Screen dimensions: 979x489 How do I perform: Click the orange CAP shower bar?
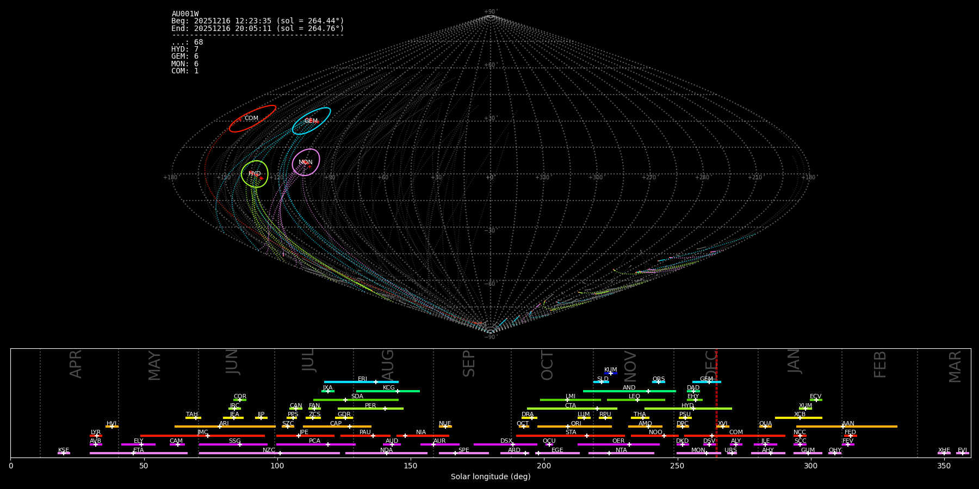coord(337,427)
